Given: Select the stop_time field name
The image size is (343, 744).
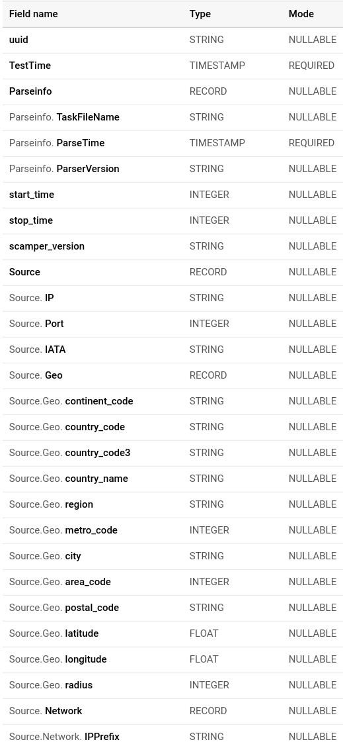Looking at the screenshot, I should coord(31,220).
